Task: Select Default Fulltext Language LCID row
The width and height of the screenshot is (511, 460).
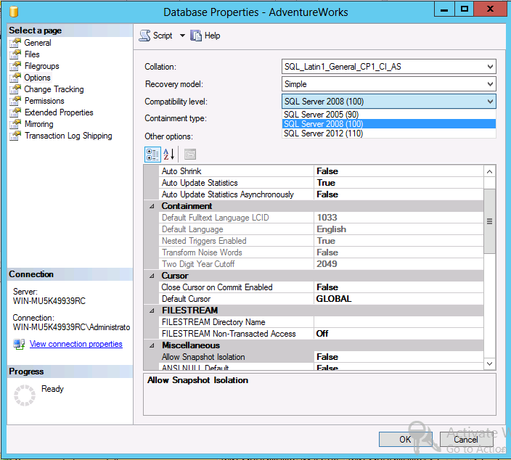Action: click(x=322, y=218)
